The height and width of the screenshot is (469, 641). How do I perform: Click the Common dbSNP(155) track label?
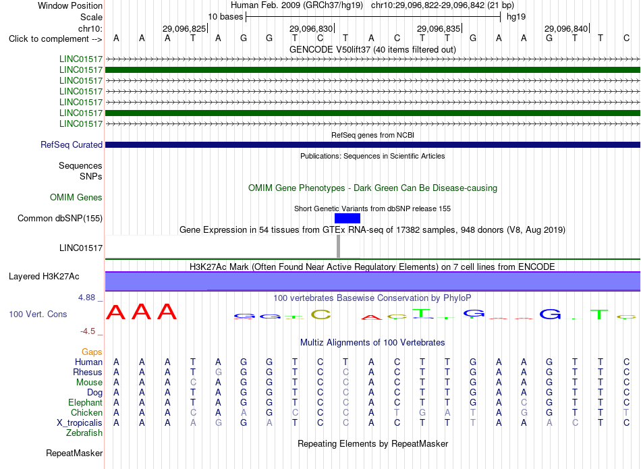(x=59, y=219)
